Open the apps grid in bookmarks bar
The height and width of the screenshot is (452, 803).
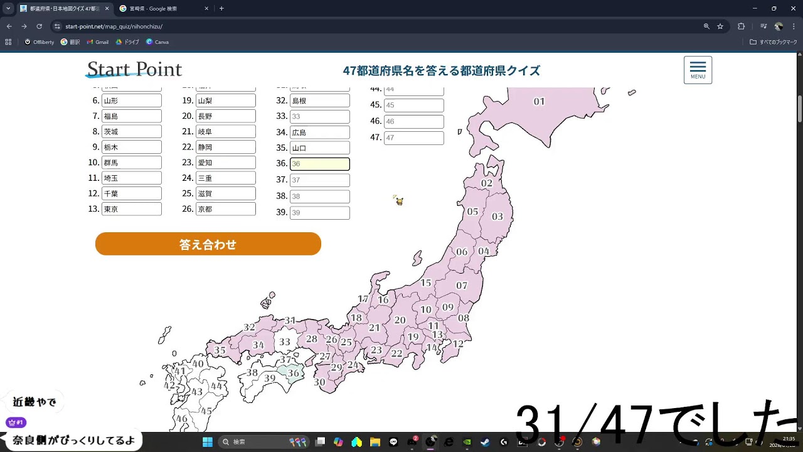(8, 42)
